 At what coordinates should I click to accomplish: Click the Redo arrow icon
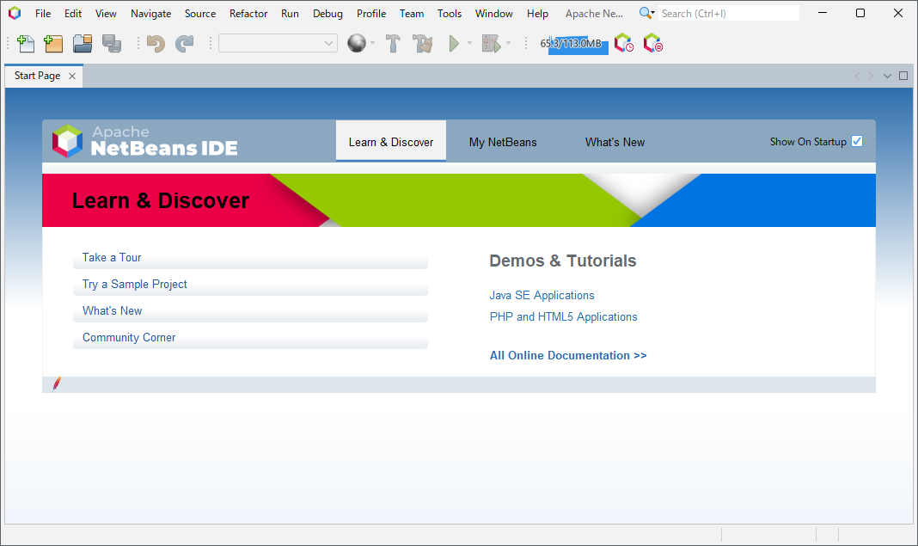pyautogui.click(x=185, y=43)
